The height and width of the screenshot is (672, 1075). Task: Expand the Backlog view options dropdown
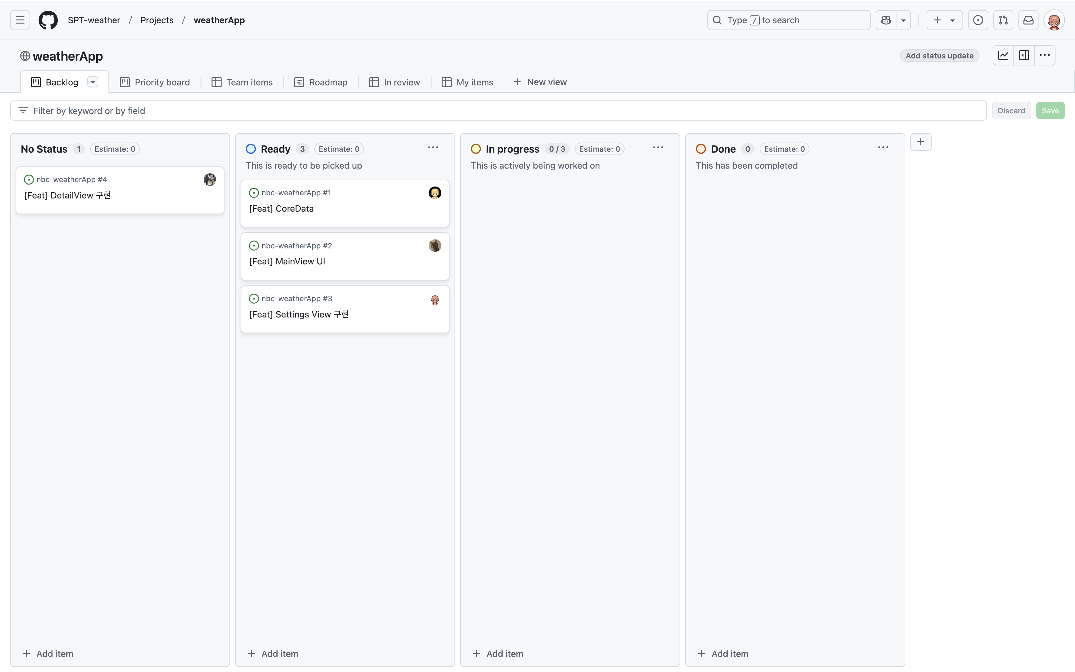coord(92,82)
